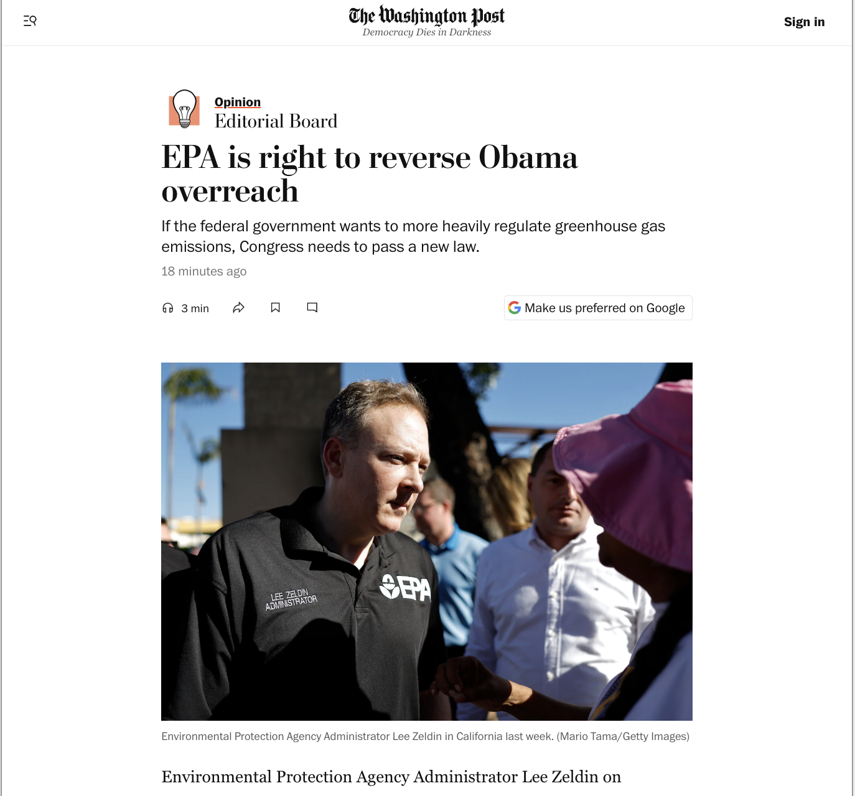Click the lightbulb Opinion icon

coord(184,109)
